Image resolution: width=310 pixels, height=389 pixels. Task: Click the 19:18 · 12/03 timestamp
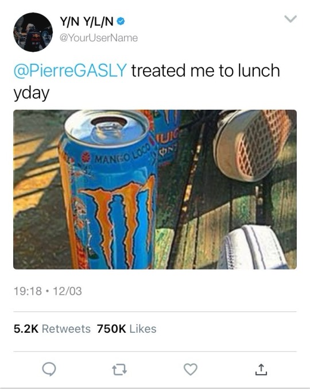tap(48, 291)
